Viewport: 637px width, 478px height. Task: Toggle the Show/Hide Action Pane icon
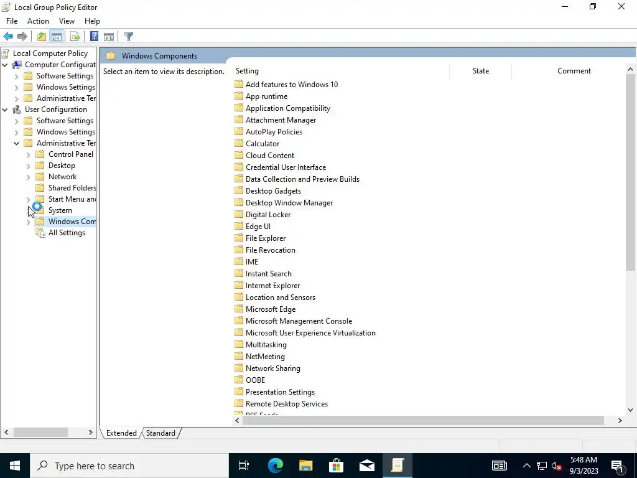pyautogui.click(x=109, y=37)
